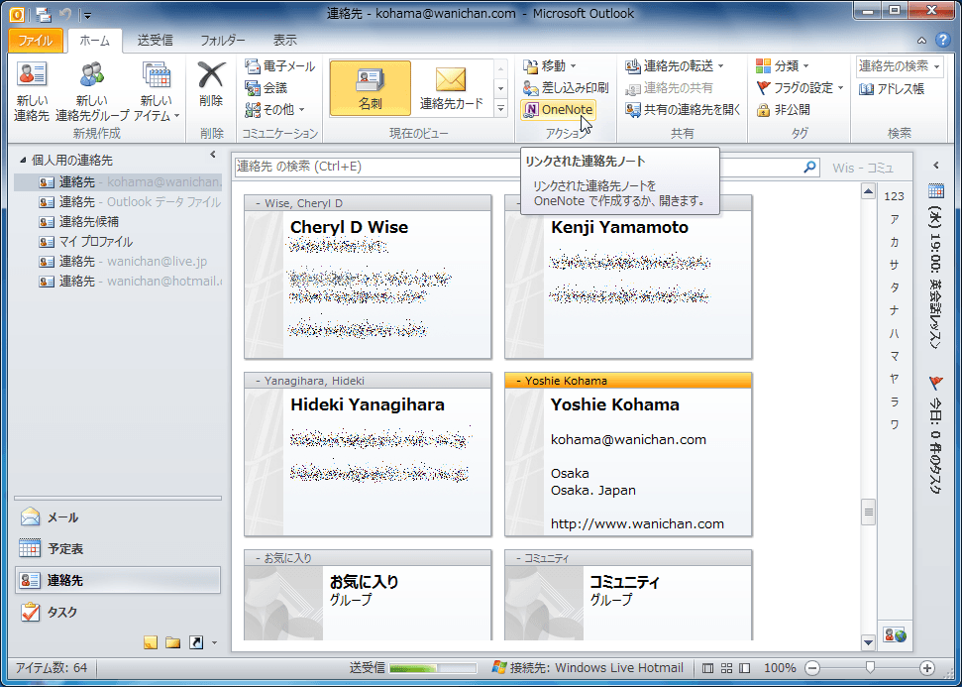The width and height of the screenshot is (962, 687).
Task: Toggle 非公開 private lock
Action: pos(784,110)
